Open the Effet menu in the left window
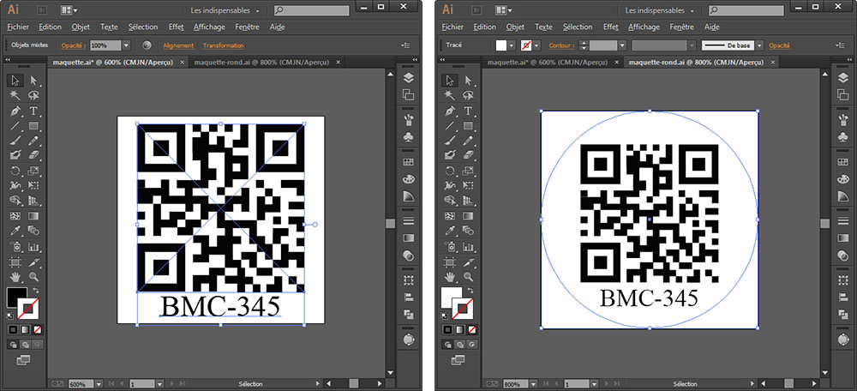 click(176, 27)
